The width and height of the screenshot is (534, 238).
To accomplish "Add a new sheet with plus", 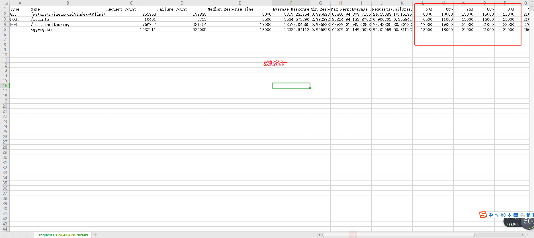I will click(x=95, y=235).
